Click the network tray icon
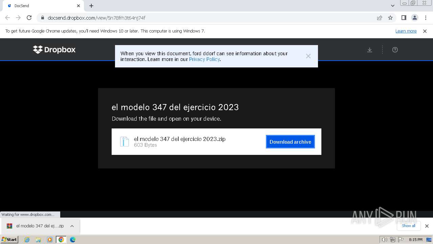This screenshot has width=433, height=244. pyautogui.click(x=393, y=240)
